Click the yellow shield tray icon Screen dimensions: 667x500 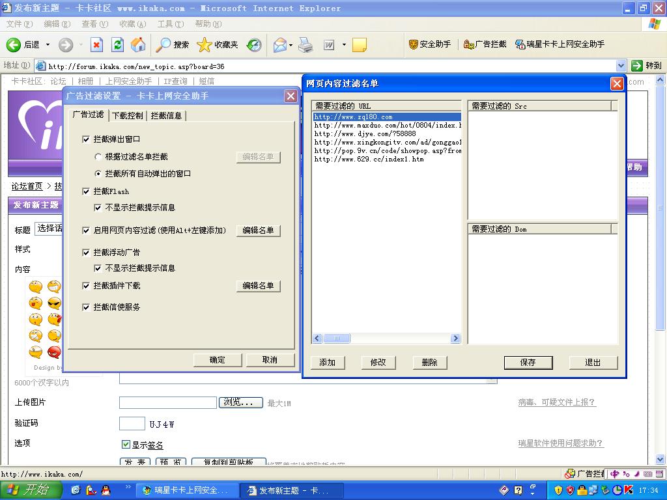point(558,490)
